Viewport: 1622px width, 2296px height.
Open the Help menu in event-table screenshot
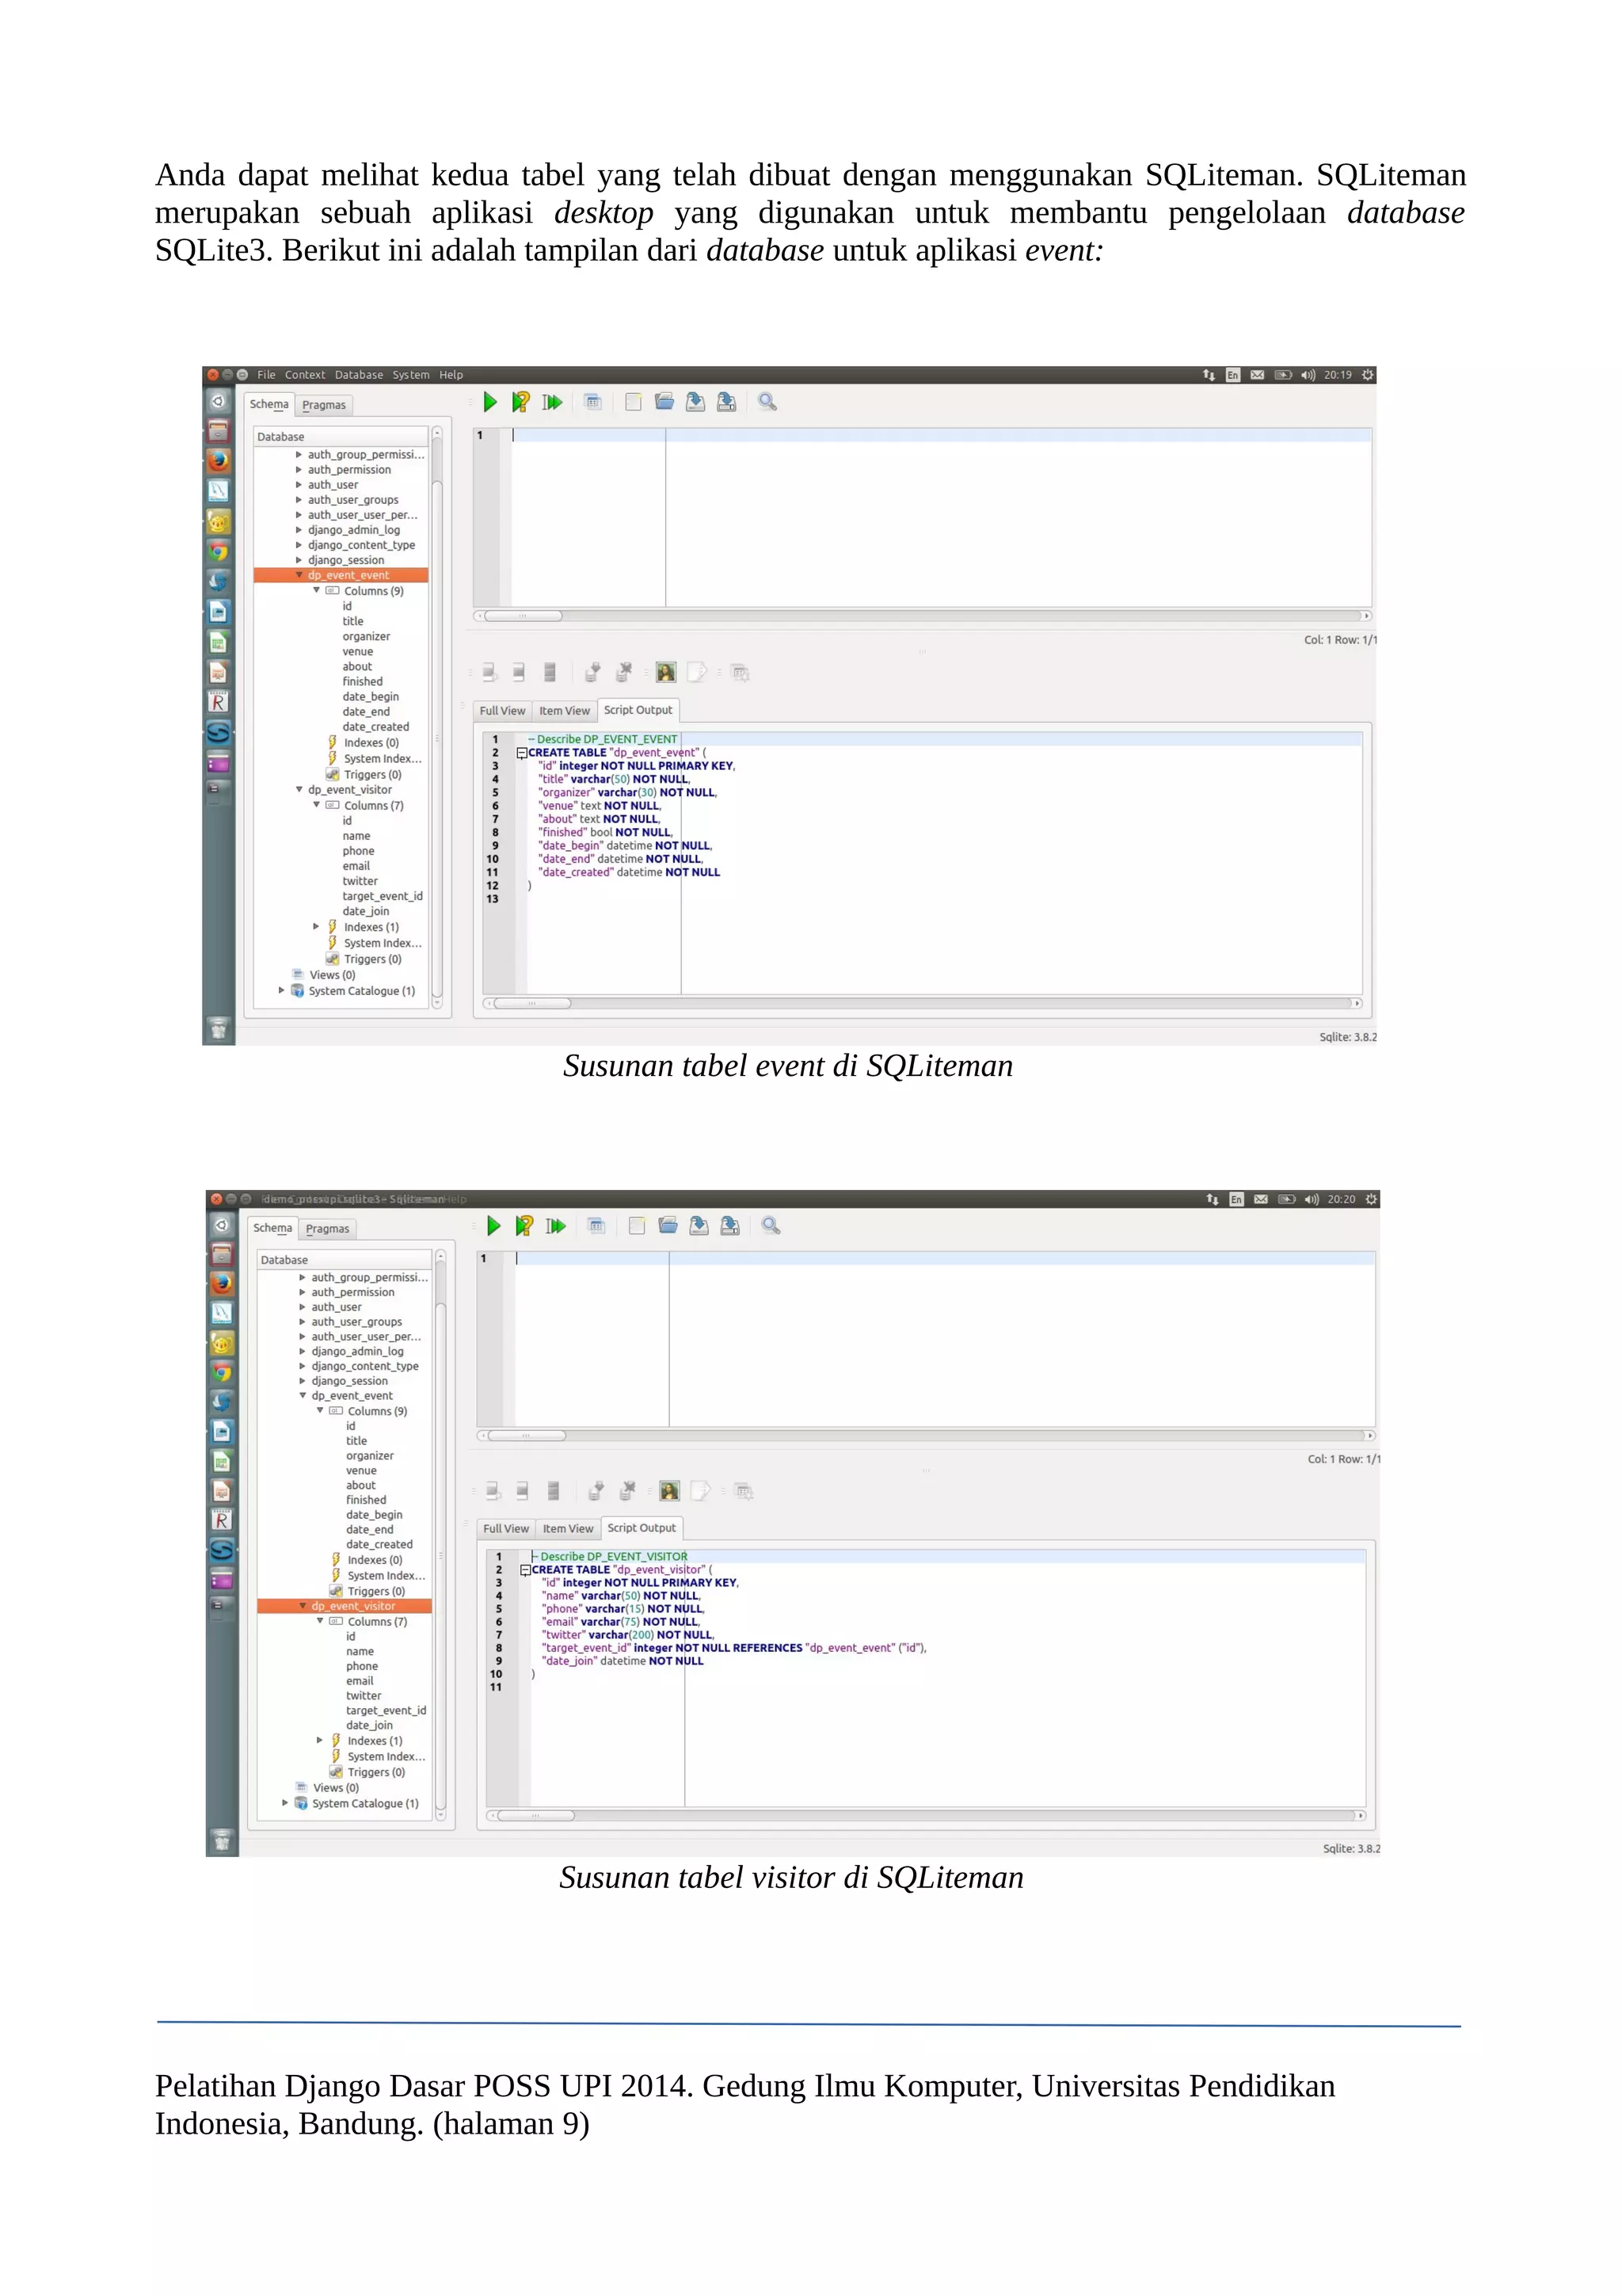point(451,375)
